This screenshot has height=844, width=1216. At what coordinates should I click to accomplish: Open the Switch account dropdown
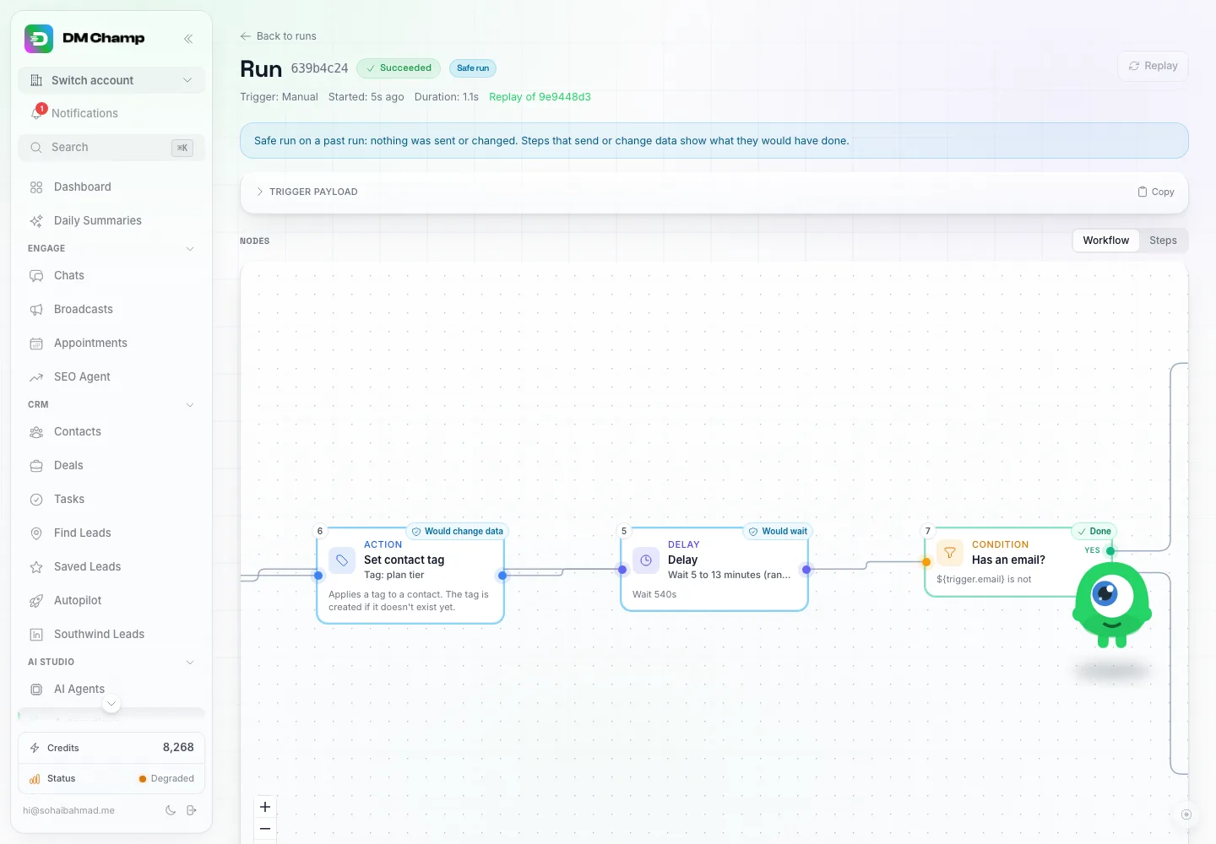click(111, 80)
